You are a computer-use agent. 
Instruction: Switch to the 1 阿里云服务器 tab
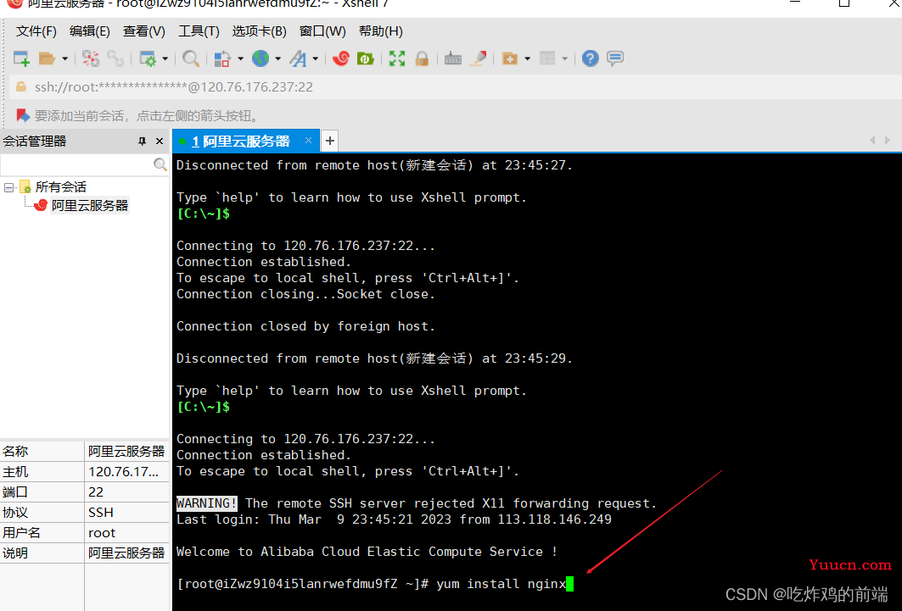pyautogui.click(x=241, y=142)
